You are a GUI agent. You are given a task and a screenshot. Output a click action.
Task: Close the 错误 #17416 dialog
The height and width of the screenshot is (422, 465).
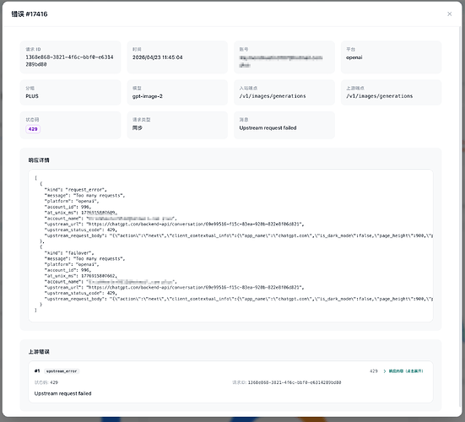pyautogui.click(x=449, y=14)
